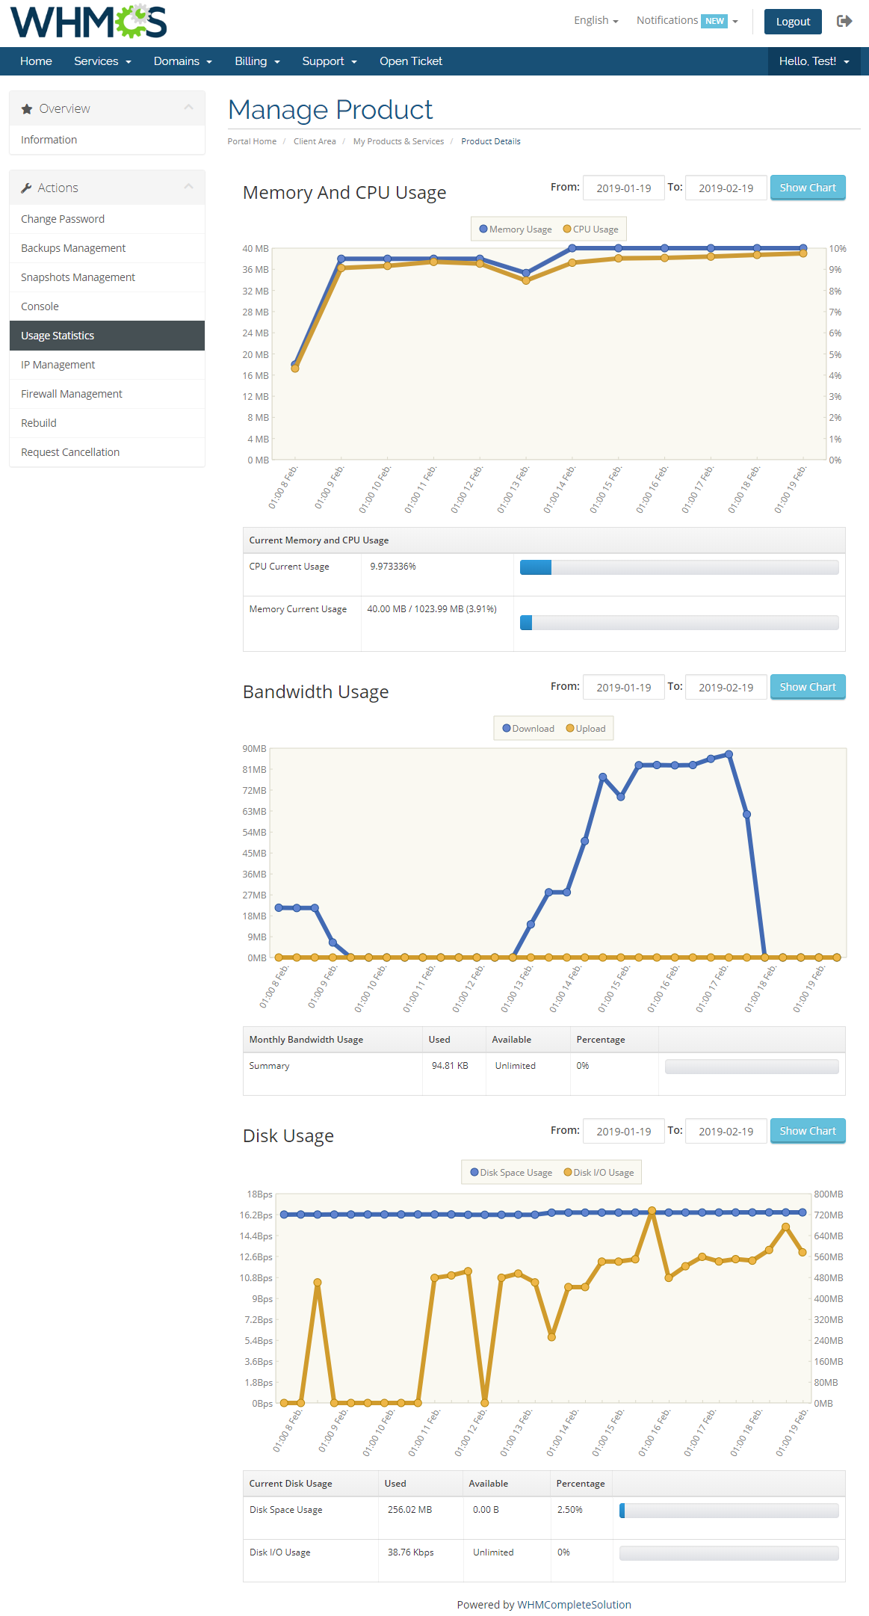This screenshot has width=869, height=1616.
Task: Click bandwidth Summary progress bar
Action: [x=752, y=1067]
